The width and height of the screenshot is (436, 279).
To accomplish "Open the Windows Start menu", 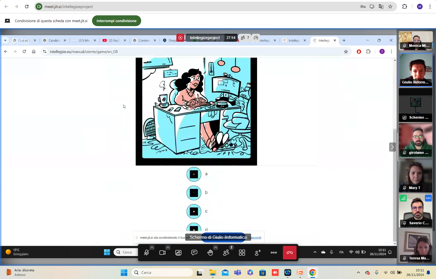I will [x=124, y=272].
